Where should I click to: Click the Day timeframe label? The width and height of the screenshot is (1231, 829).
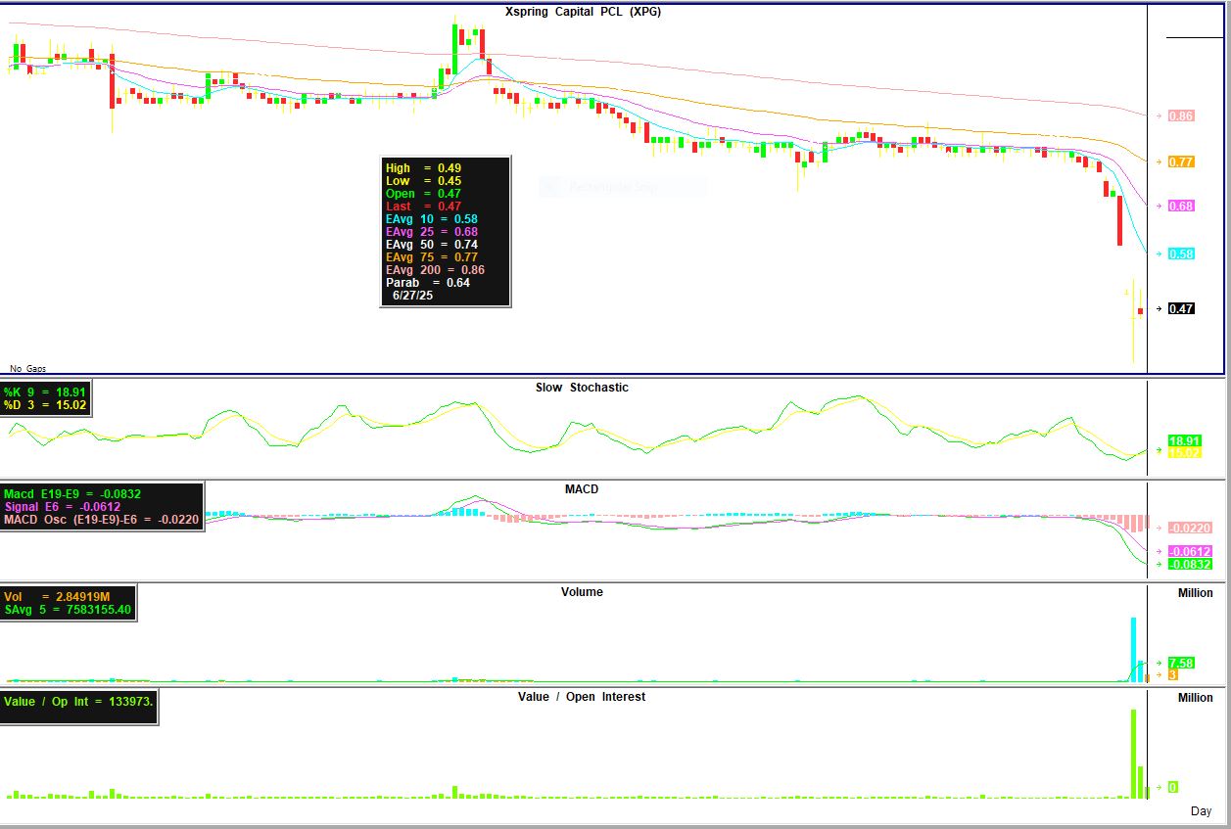click(x=1201, y=811)
